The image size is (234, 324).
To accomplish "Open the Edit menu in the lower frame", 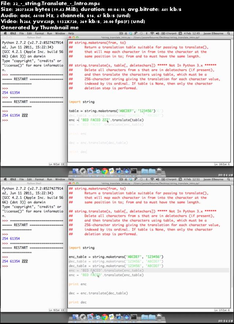I will pos(30,179).
